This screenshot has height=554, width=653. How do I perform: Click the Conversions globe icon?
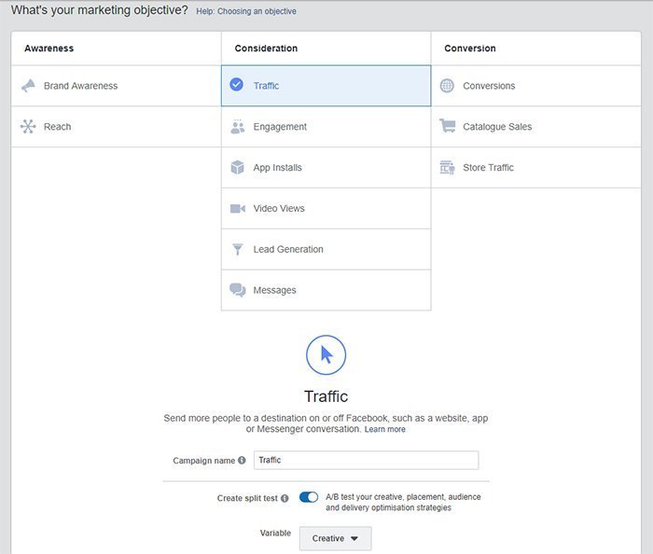447,86
